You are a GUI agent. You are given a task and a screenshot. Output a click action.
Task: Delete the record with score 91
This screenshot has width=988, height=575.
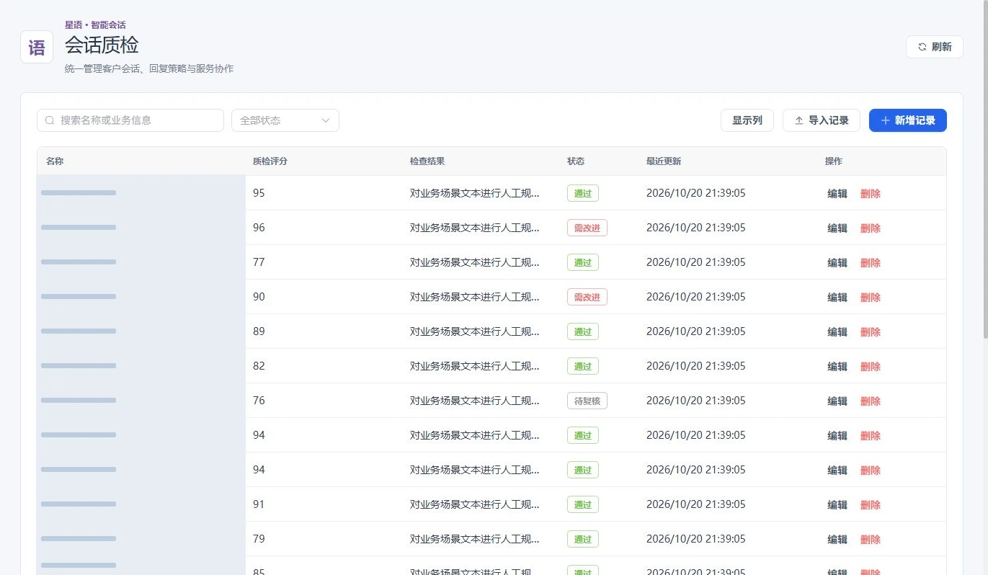tap(871, 505)
